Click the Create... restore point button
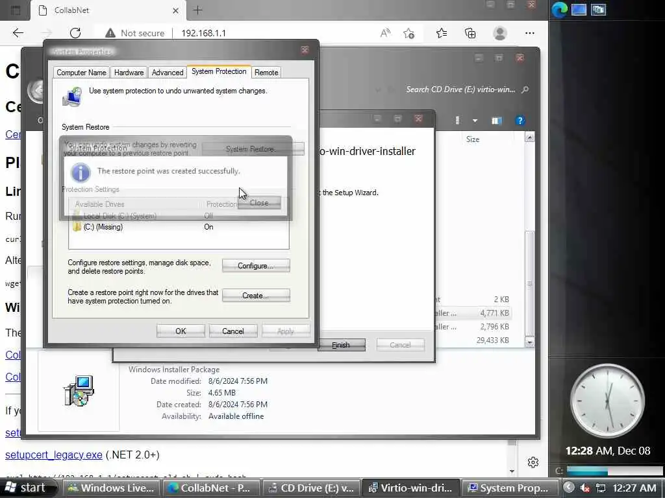The height and width of the screenshot is (498, 665). click(x=256, y=295)
